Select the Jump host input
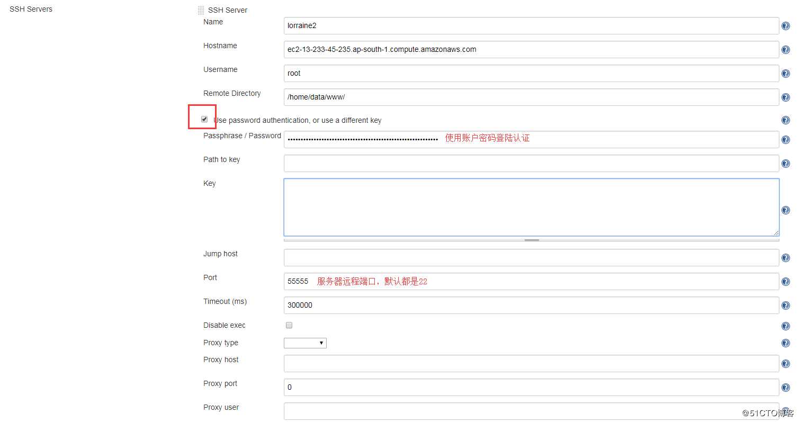Screen dimensions: 799x422 [x=531, y=257]
